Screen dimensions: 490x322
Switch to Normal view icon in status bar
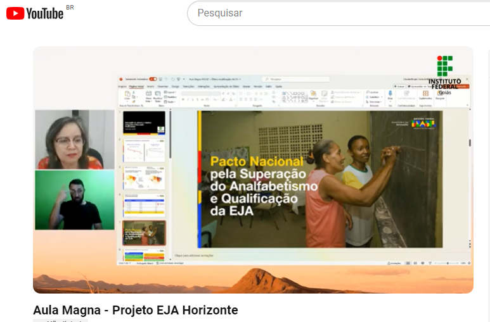(x=408, y=263)
